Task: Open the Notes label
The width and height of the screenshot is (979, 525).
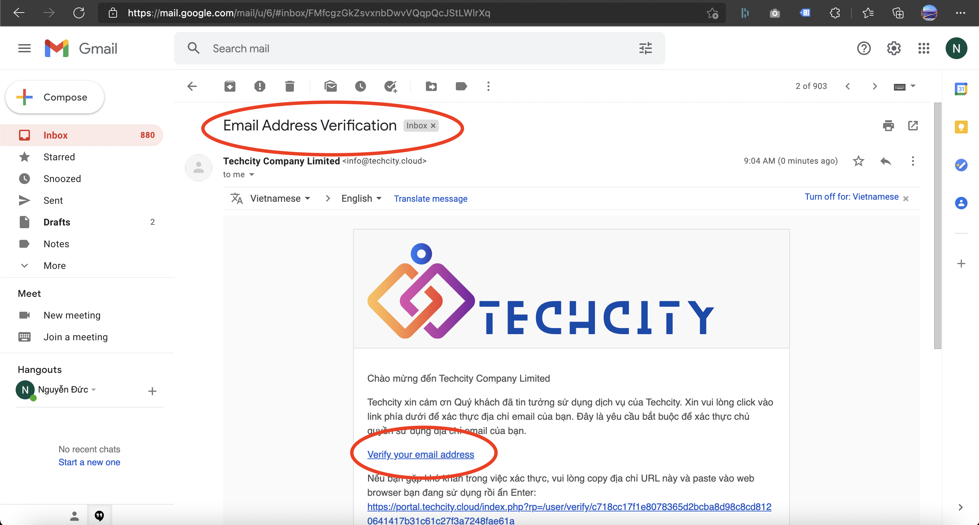Action: pyautogui.click(x=81, y=243)
